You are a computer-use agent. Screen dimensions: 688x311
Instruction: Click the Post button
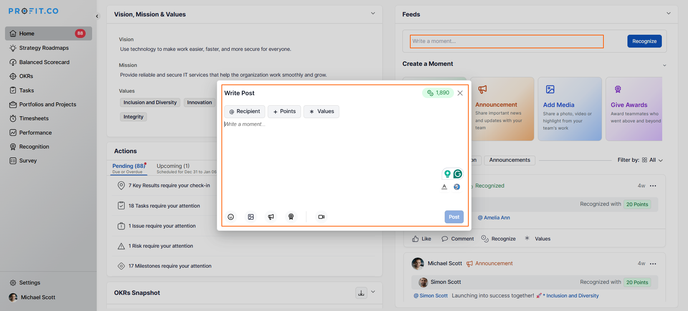pyautogui.click(x=454, y=217)
